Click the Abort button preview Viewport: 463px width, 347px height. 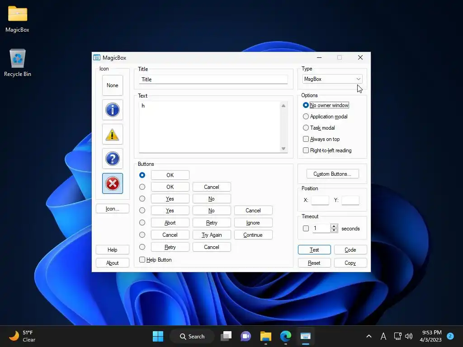[170, 223]
